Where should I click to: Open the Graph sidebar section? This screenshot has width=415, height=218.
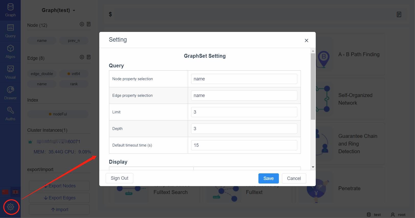[10, 10]
